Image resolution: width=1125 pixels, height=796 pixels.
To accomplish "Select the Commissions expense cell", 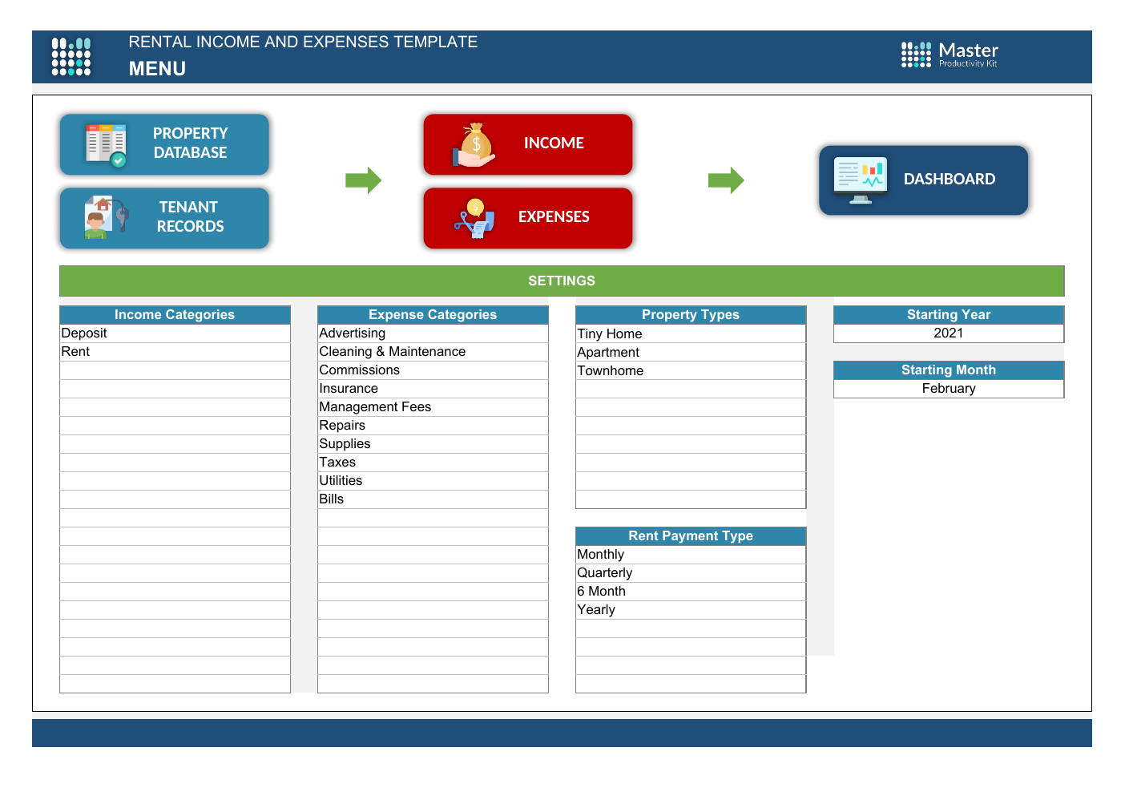I will 433,370.
